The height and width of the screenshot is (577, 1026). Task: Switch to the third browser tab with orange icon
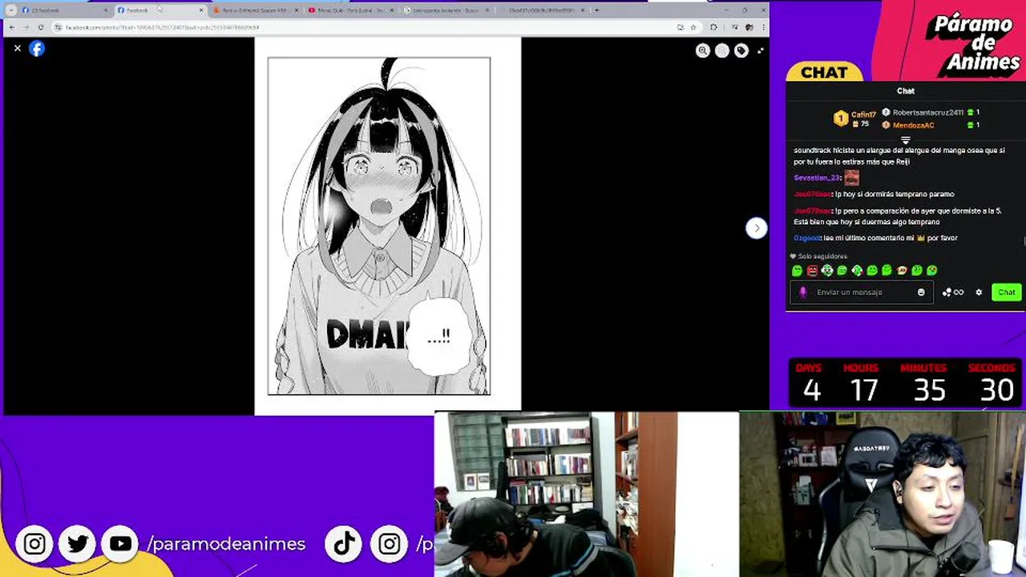(254, 10)
